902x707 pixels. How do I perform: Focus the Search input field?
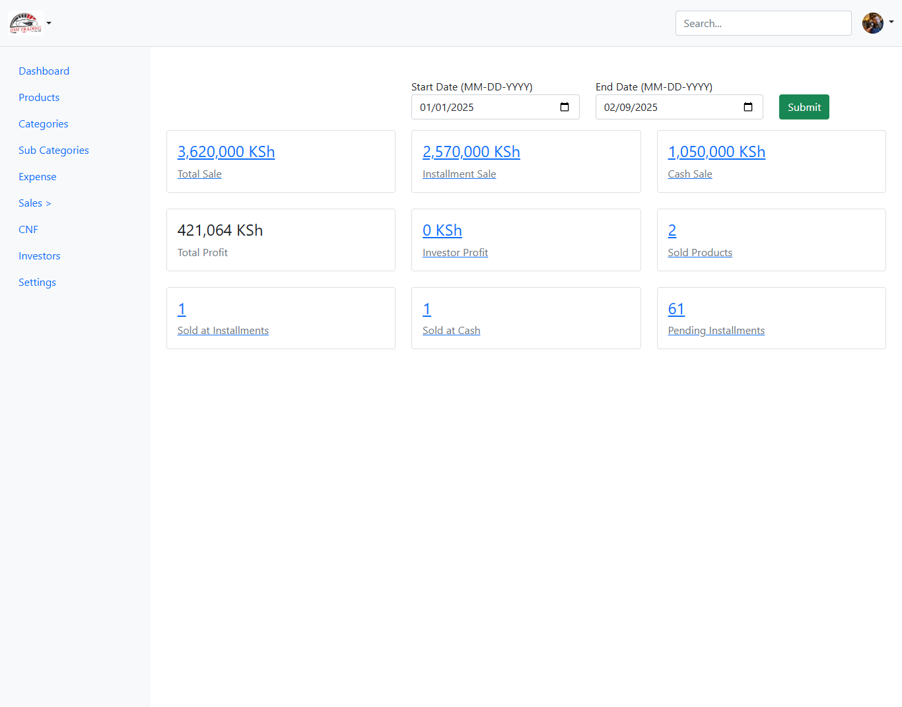click(763, 23)
